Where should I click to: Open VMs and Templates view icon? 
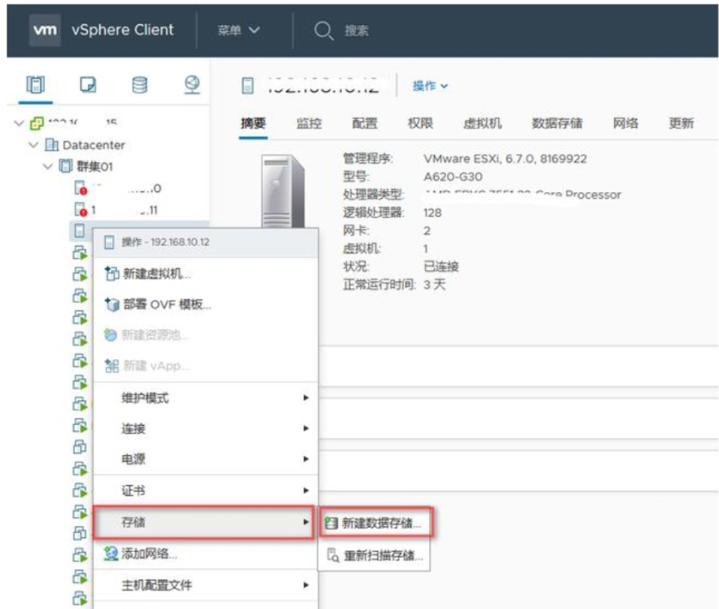pyautogui.click(x=88, y=85)
